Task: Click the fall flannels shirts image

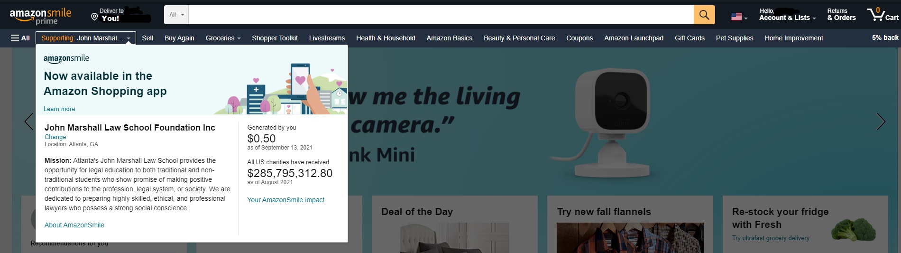Action: coord(630,238)
